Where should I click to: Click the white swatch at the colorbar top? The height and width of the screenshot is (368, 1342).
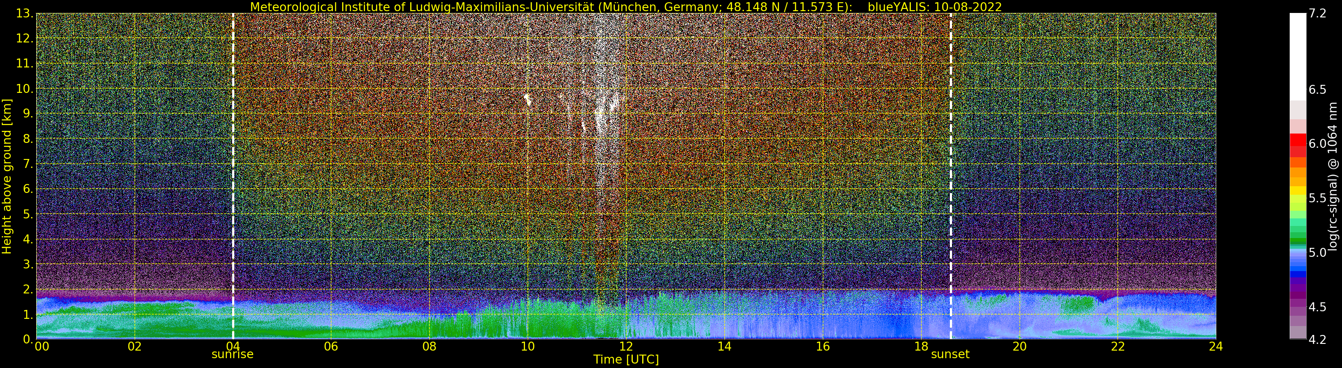click(x=1298, y=56)
